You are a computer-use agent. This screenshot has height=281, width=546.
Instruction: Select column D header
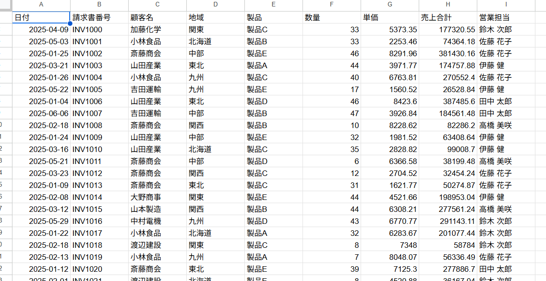(215, 5)
